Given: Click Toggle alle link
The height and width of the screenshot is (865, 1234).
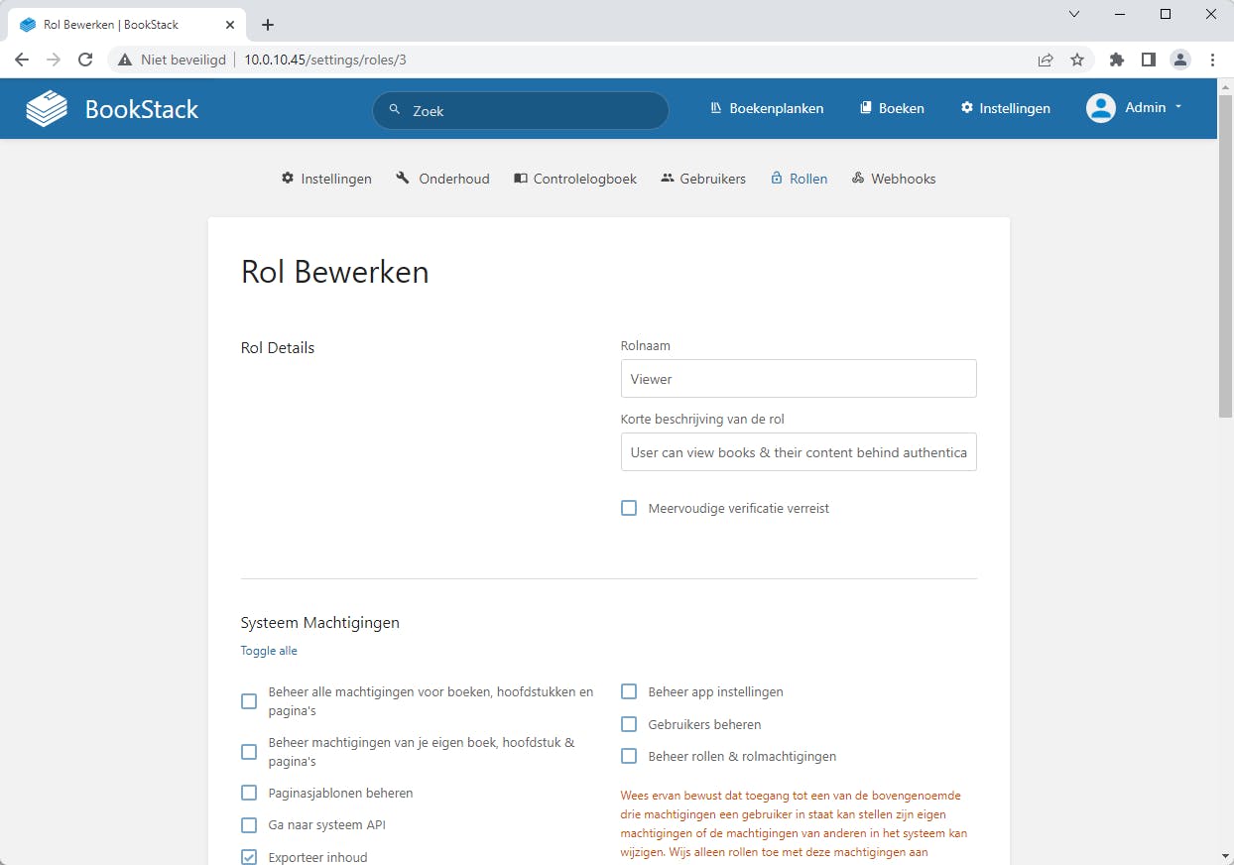Looking at the screenshot, I should click(269, 651).
